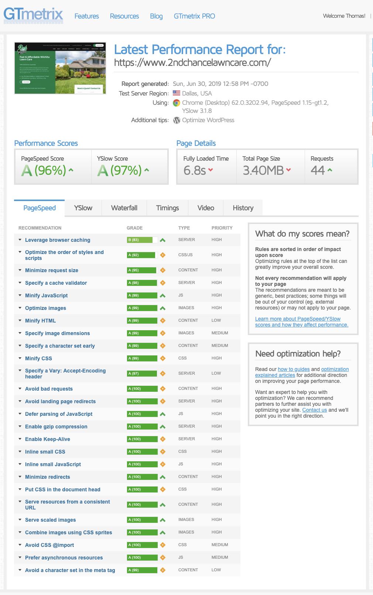Click the Serve resources from a consistent URL link

point(68,505)
